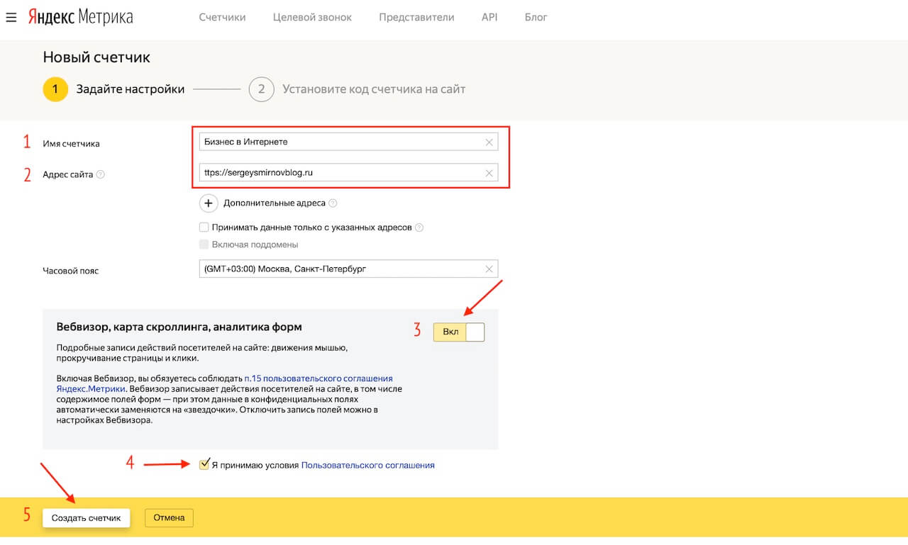This screenshot has height=545, width=908.
Task: Click the Адрес сайта input field
Action: click(x=348, y=172)
